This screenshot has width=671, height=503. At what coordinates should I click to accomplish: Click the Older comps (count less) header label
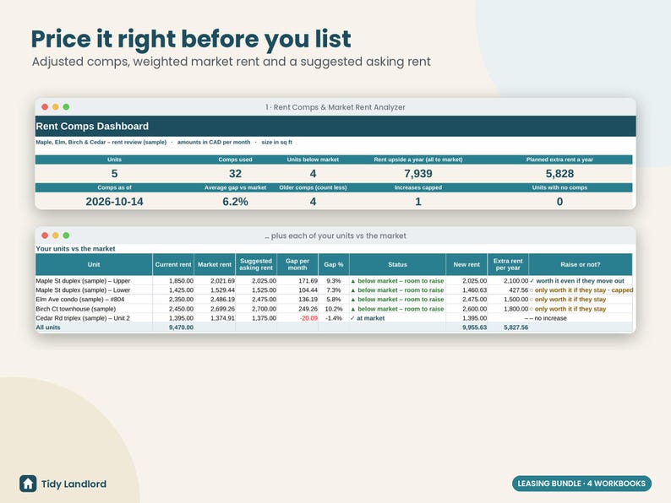point(313,187)
